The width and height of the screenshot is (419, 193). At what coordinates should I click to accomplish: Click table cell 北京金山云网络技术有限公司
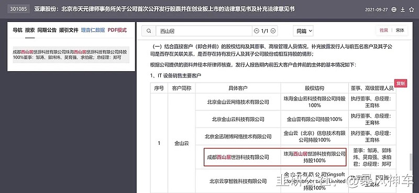(238, 101)
